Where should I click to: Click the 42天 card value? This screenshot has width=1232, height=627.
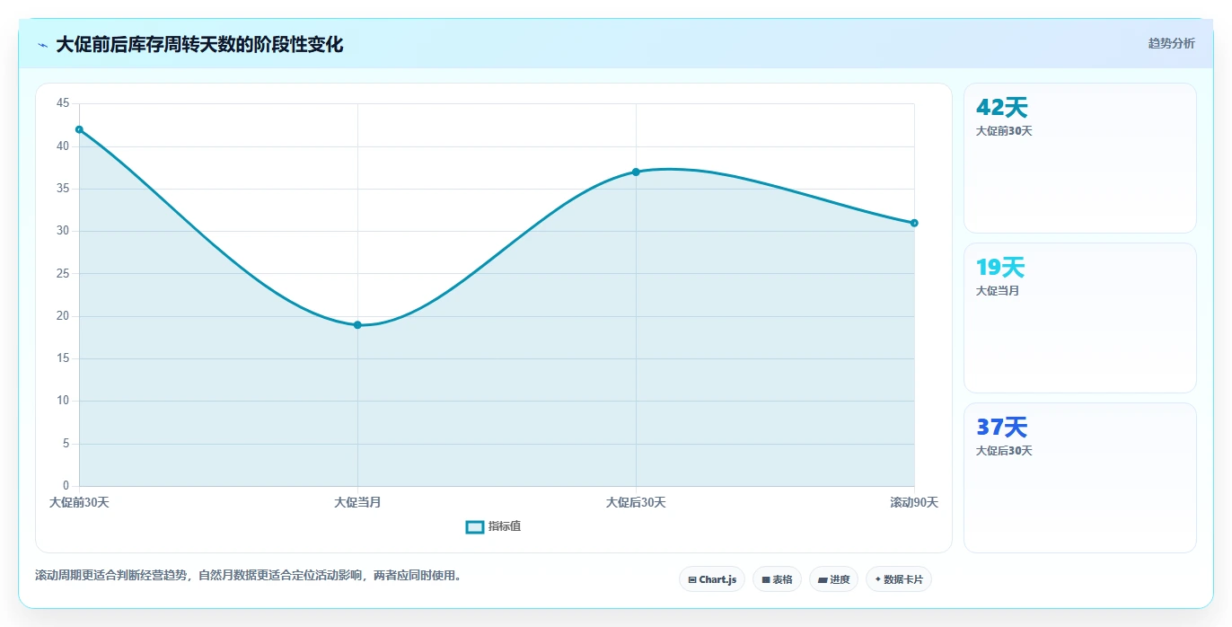(x=1001, y=108)
